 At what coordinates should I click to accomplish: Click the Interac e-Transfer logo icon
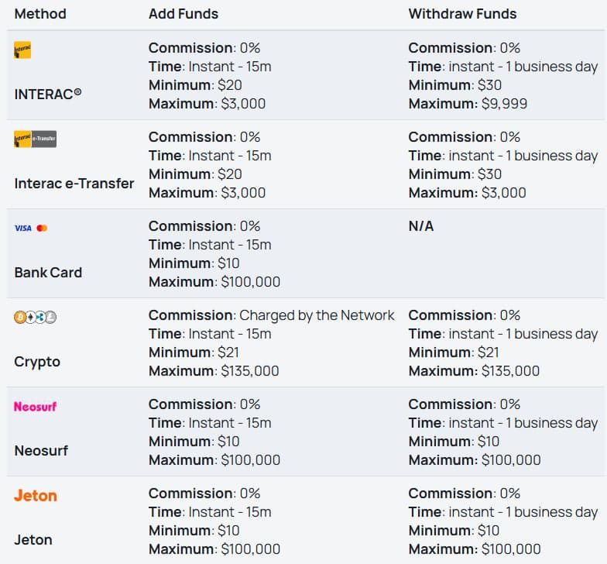click(36, 139)
